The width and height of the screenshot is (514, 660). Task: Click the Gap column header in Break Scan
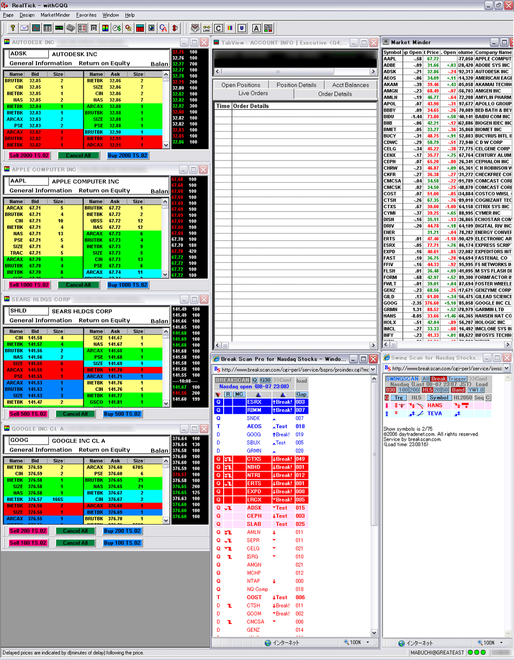pos(301,395)
